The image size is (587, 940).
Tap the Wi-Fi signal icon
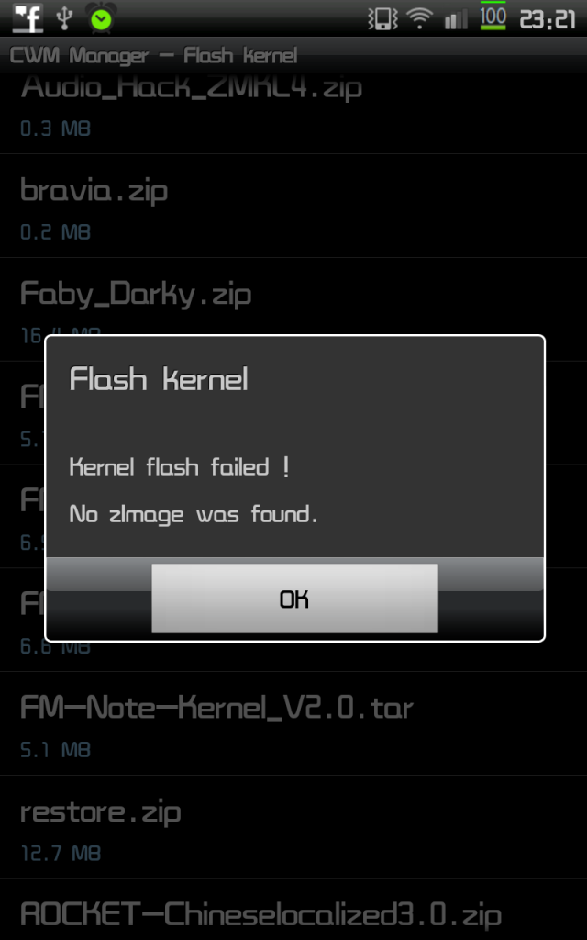click(x=420, y=19)
